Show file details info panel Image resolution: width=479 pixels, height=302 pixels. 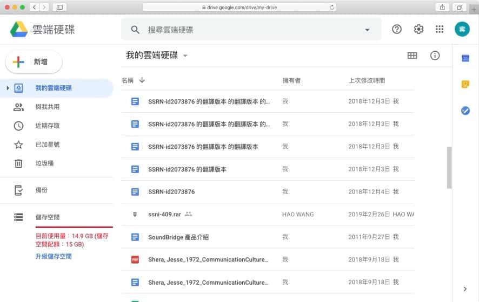[x=435, y=56]
